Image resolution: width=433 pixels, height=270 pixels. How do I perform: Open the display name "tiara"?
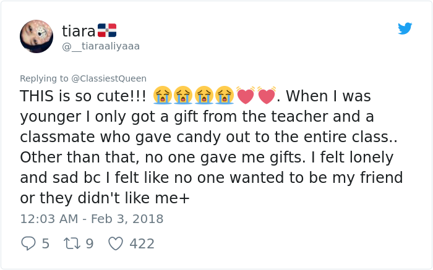click(79, 30)
